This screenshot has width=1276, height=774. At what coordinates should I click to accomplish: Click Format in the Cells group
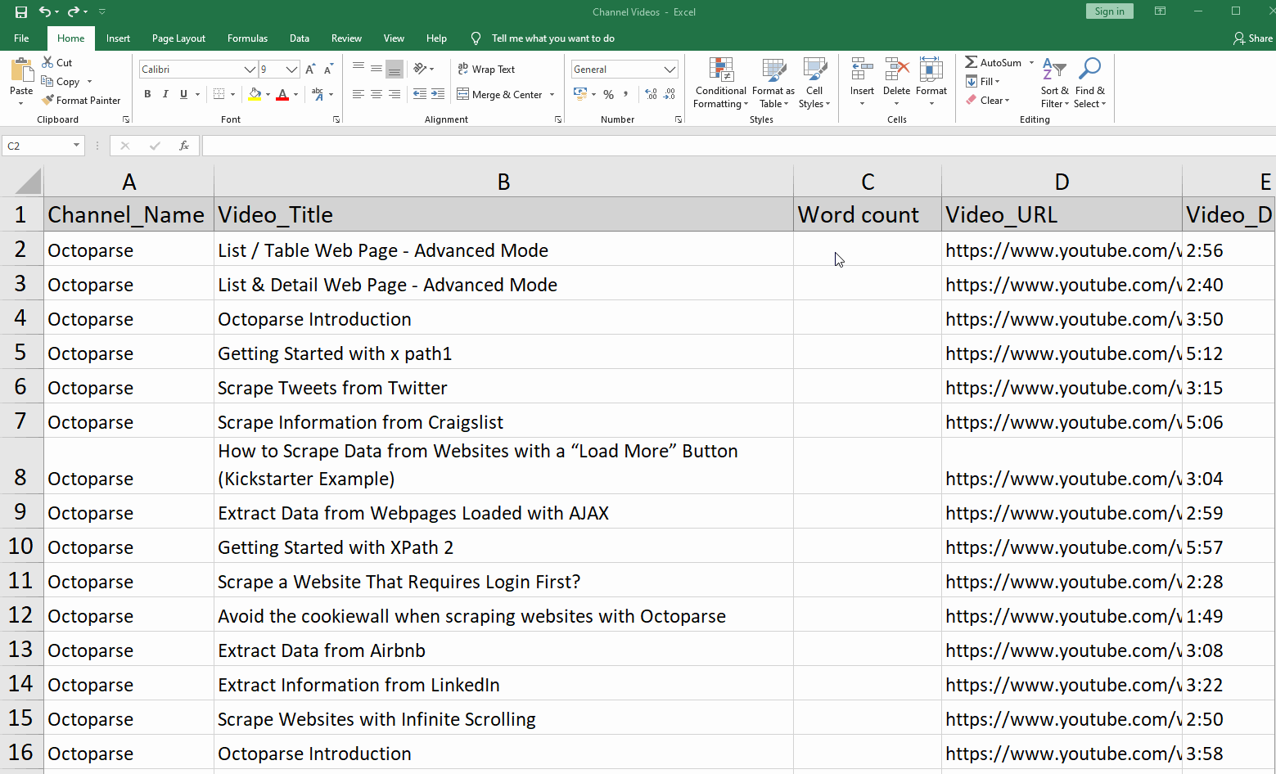(x=931, y=82)
